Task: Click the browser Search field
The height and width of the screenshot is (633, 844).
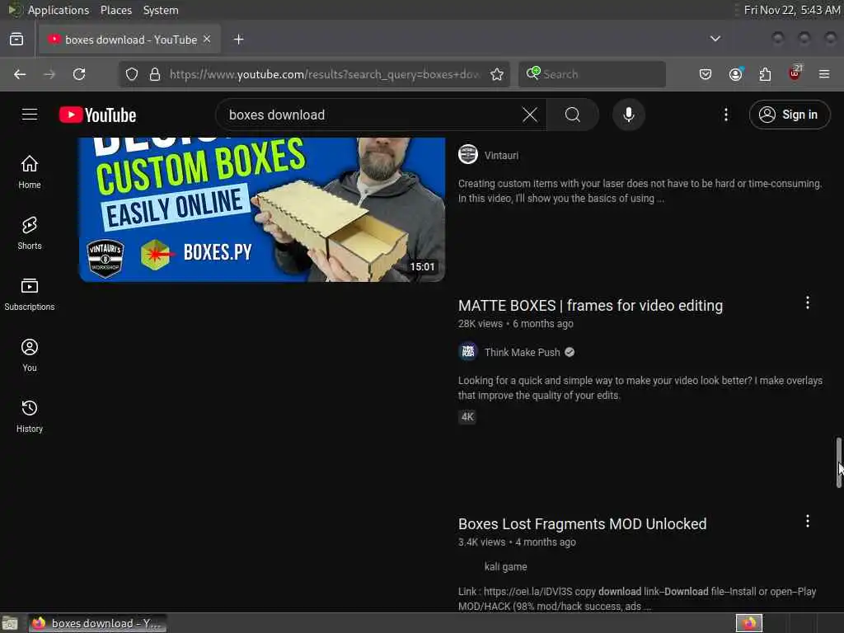Action: [592, 74]
